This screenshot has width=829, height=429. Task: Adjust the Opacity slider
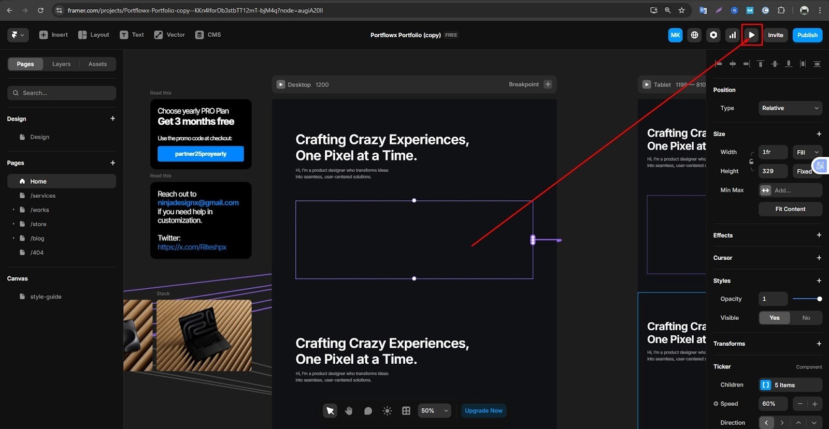click(807, 299)
